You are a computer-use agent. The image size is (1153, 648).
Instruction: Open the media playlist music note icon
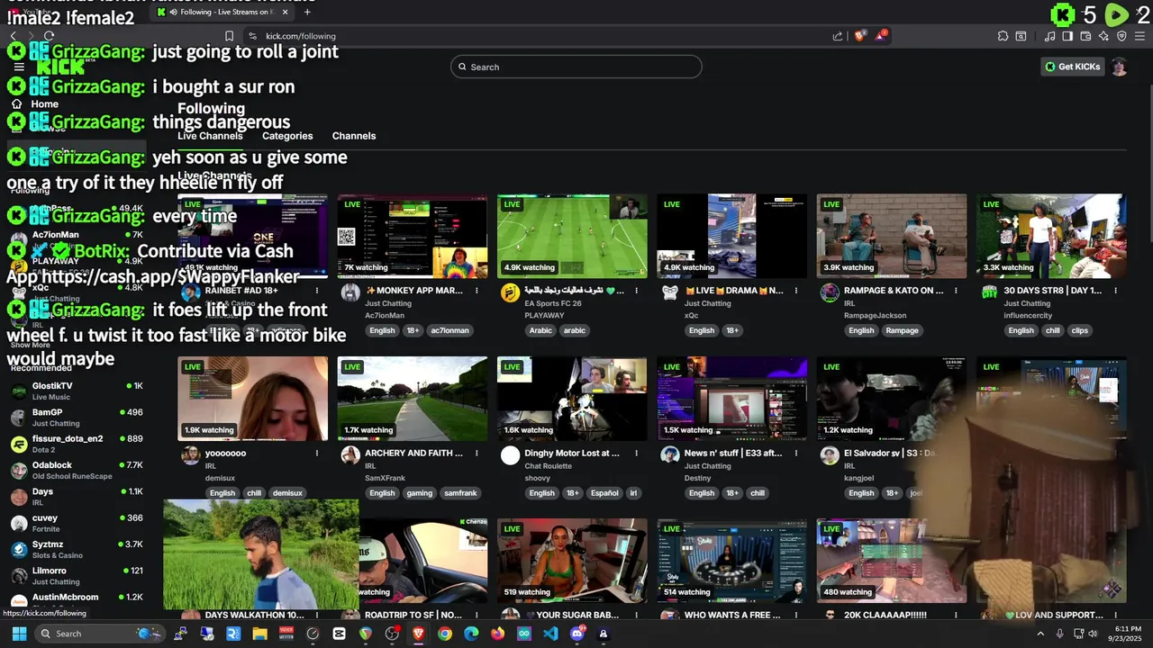(x=1050, y=36)
